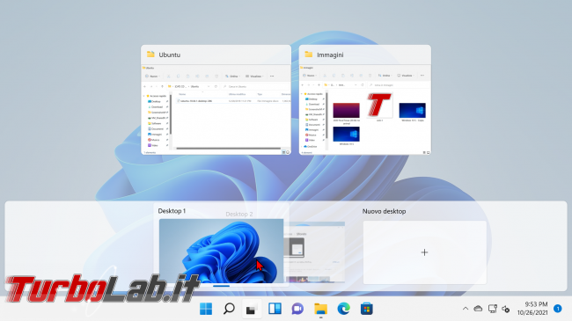Open the notification badge showing 1
Image resolution: width=572 pixels, height=321 pixels.
[557, 309]
